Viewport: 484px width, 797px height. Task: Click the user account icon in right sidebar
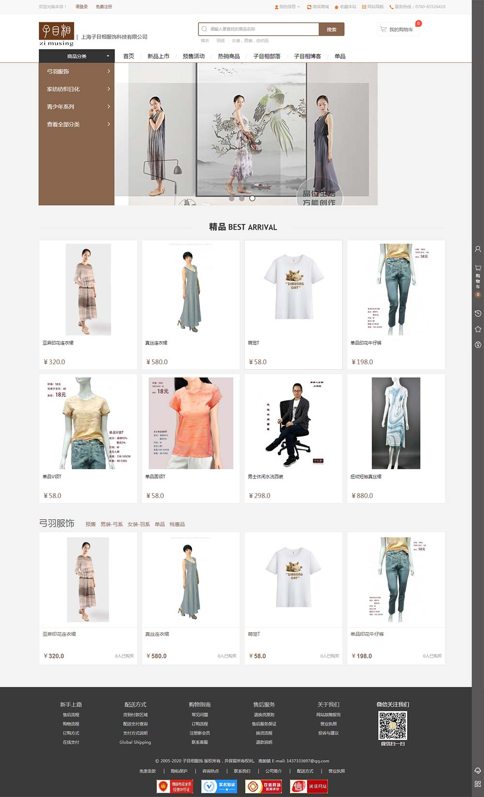pos(478,249)
